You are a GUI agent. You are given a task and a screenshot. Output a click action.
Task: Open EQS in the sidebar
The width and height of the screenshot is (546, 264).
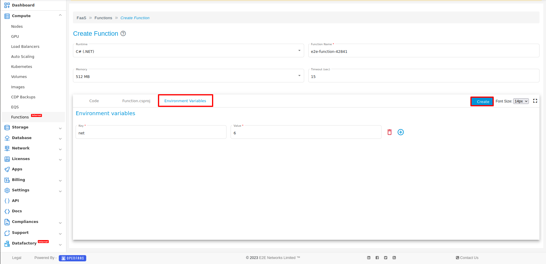click(x=15, y=107)
